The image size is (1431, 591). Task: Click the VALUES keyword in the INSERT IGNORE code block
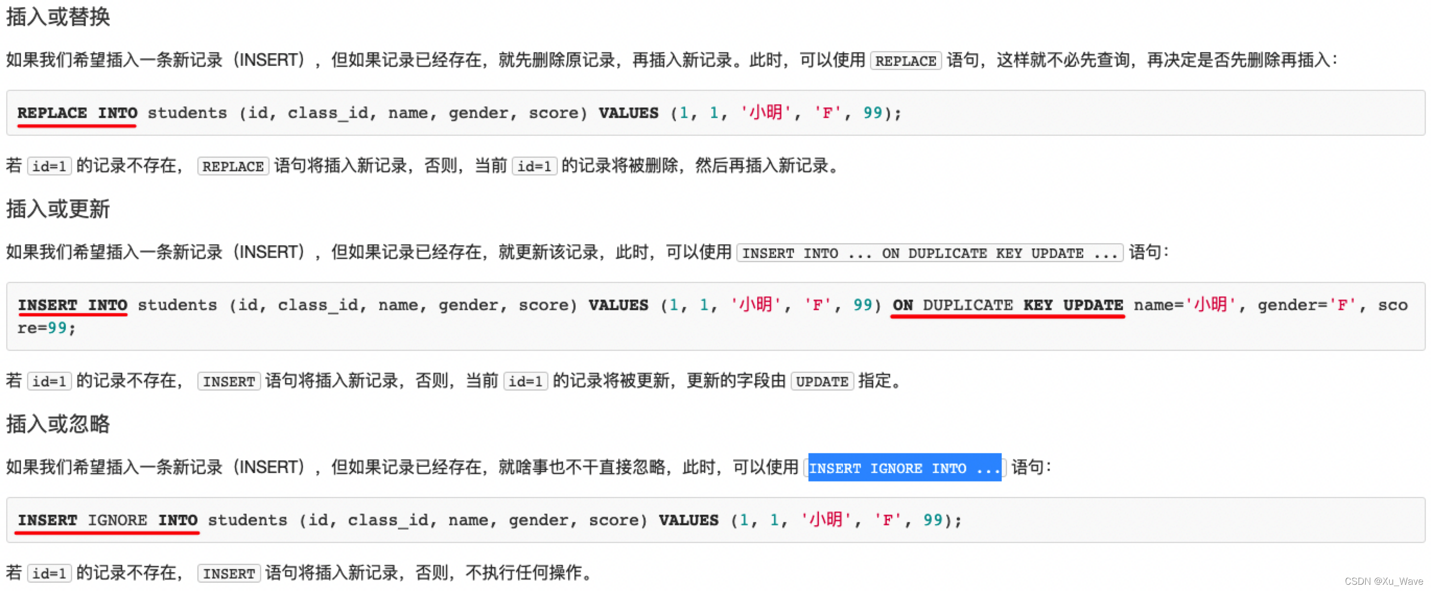point(688,521)
